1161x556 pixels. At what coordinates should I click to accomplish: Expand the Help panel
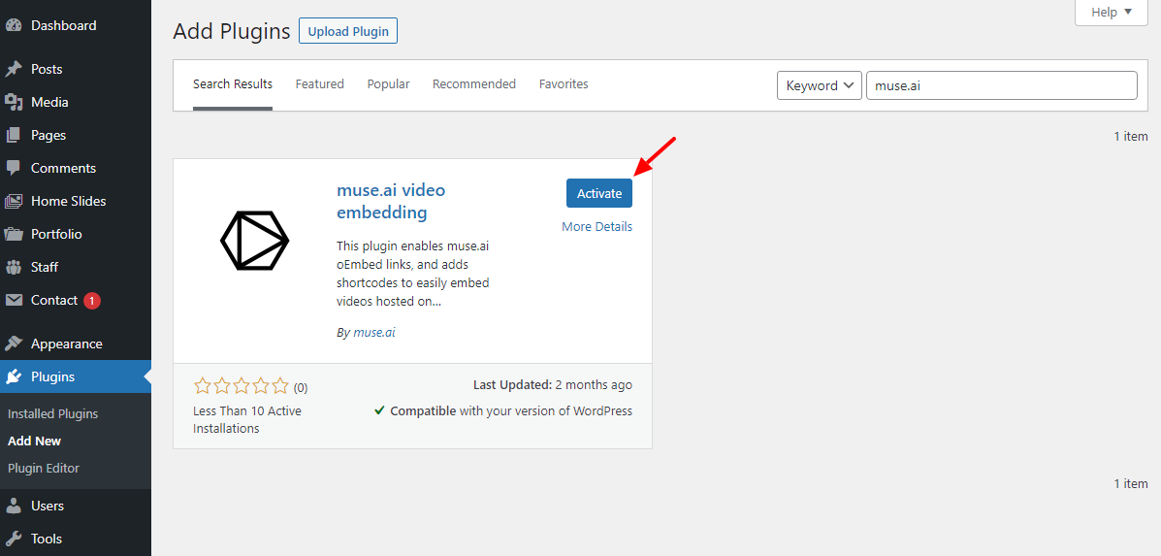pos(1112,12)
